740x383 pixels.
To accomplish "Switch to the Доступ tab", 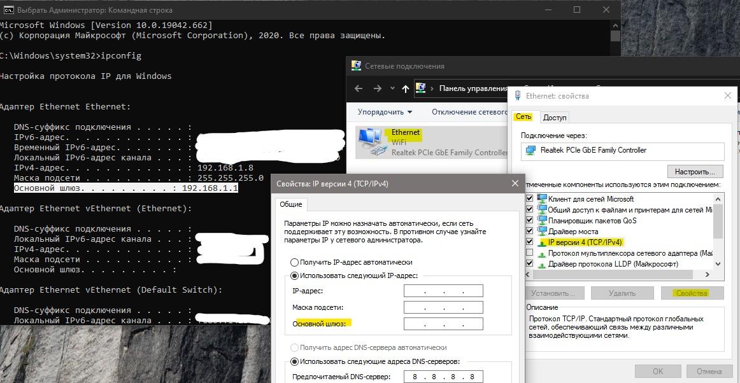I will (x=554, y=118).
